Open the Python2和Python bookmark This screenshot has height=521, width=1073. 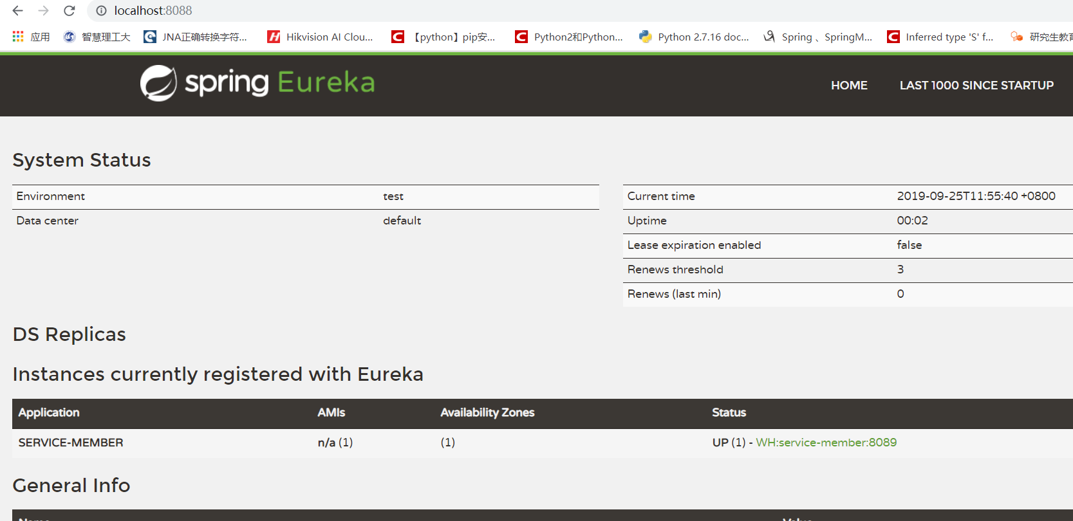569,37
